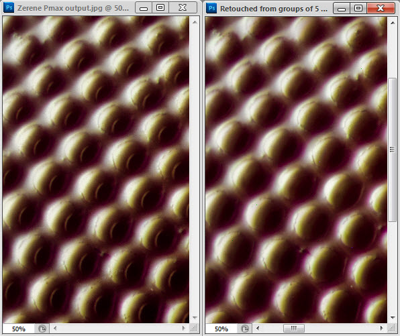Click right arrow of Retouched window horizontal scrollbar
Viewport: 400px width, 336px height.
pyautogui.click(x=382, y=329)
